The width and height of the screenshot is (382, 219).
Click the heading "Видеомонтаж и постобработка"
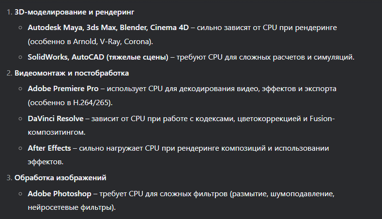coord(72,73)
